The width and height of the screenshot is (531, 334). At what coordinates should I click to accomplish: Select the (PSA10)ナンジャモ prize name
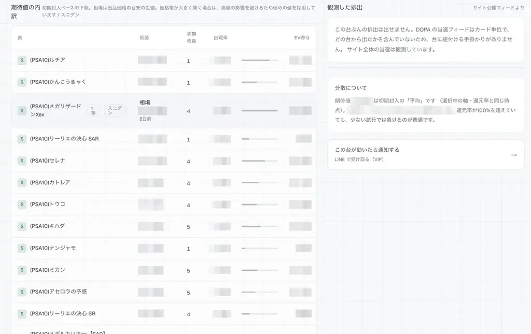[x=53, y=248]
